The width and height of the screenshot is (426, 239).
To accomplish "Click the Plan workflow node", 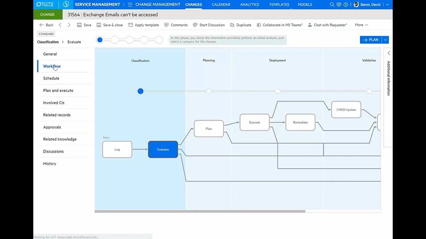I will pyautogui.click(x=209, y=129).
